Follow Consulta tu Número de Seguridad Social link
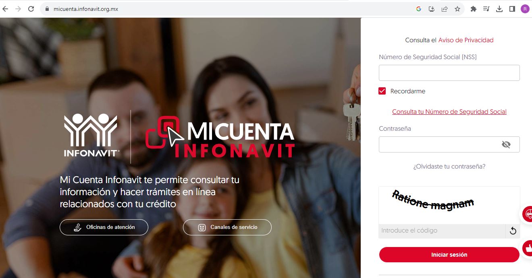The image size is (532, 278). pos(449,112)
